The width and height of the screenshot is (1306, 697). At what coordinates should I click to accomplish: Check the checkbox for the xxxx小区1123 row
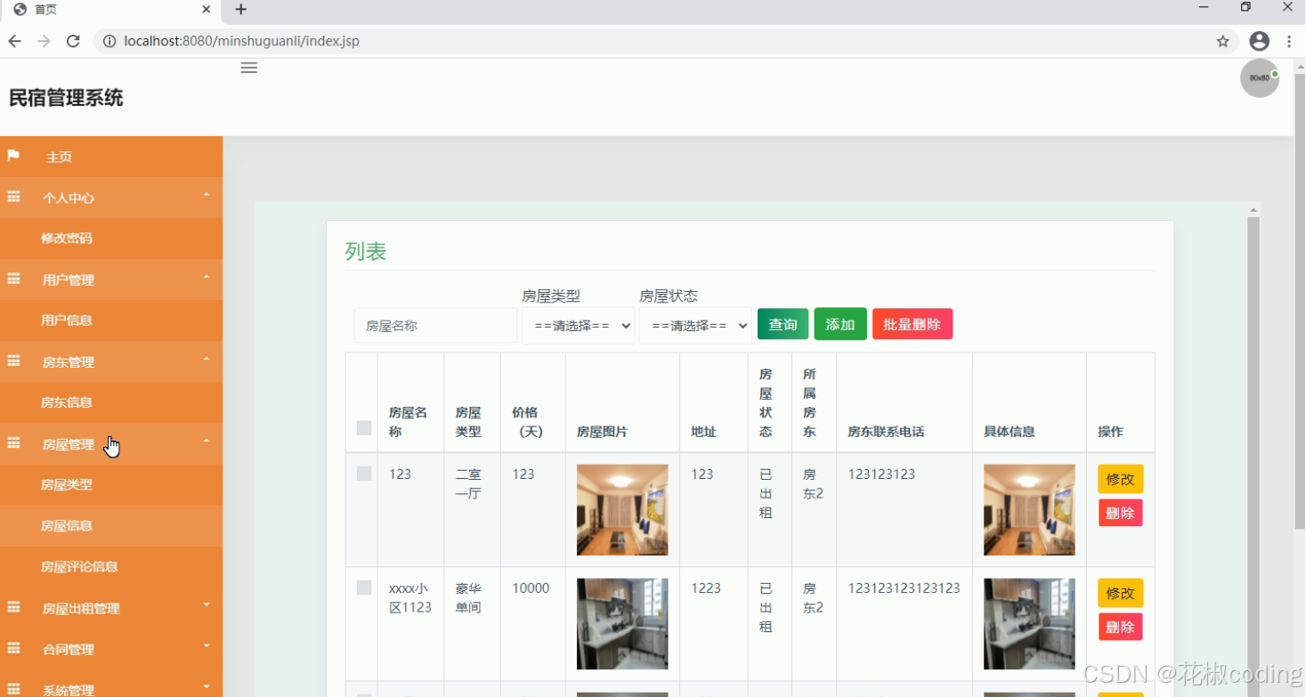[362, 588]
